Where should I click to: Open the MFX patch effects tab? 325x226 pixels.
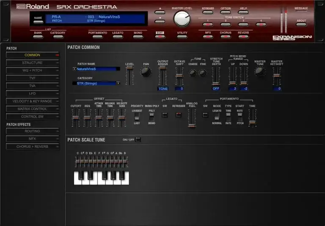(33, 139)
